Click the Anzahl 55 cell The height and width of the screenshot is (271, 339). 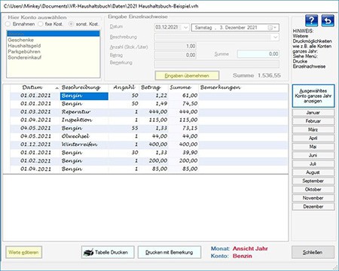coord(124,128)
